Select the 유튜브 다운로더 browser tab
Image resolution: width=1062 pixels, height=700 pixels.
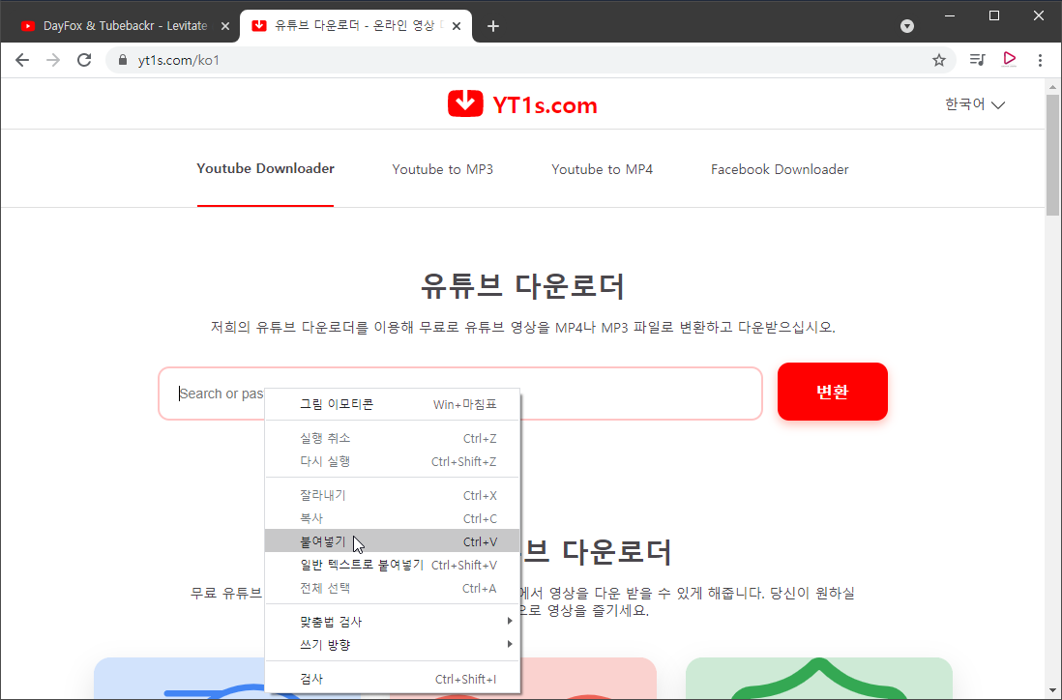(357, 26)
